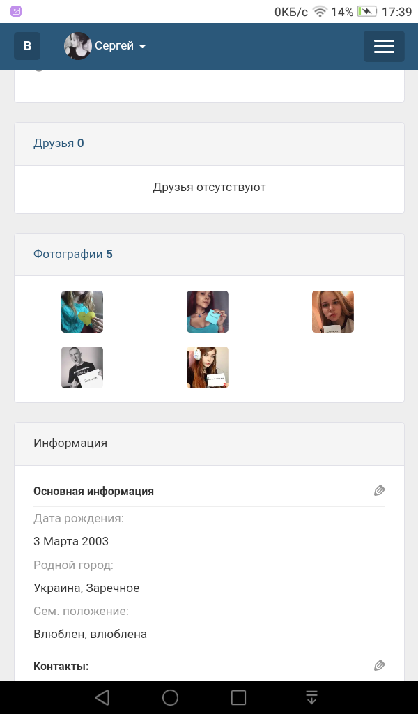
Task: Expand the Сергей account dropdown
Action: click(x=142, y=47)
